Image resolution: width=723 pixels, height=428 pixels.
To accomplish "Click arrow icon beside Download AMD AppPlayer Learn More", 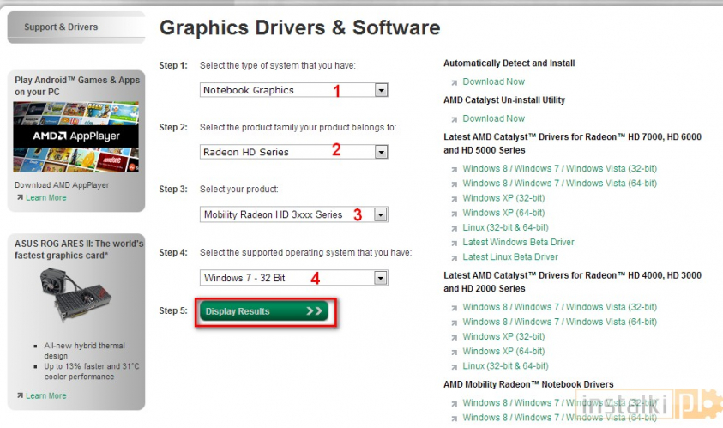I will pyautogui.click(x=20, y=197).
